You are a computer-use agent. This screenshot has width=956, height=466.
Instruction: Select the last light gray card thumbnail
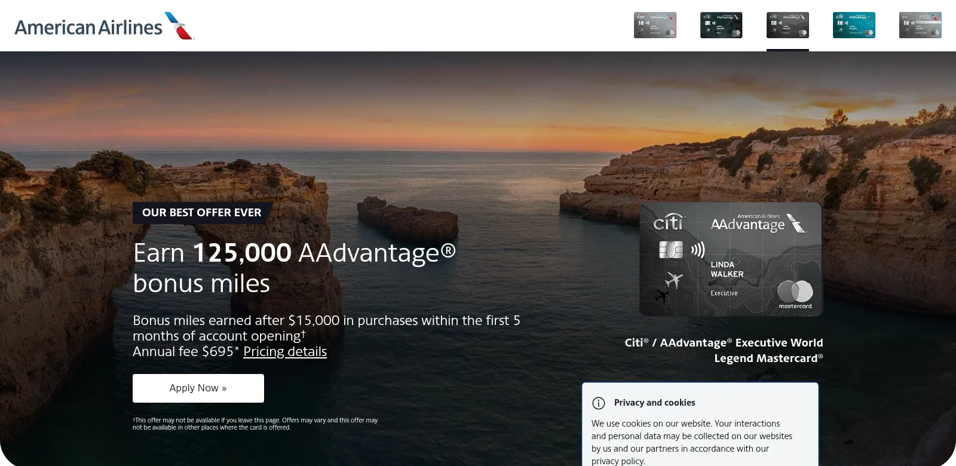[920, 25]
